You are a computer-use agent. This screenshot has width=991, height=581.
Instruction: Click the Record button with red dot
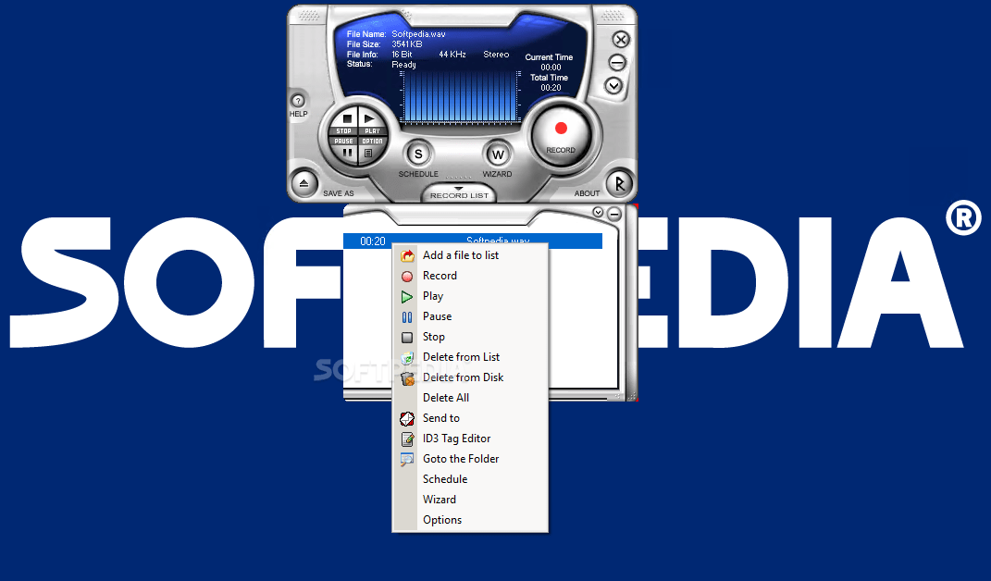pos(561,128)
